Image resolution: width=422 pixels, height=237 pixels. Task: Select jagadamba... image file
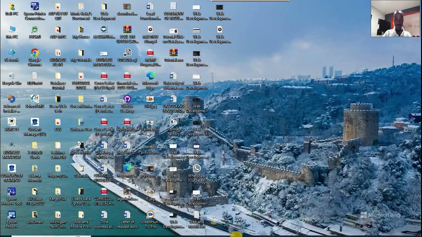pos(127,194)
